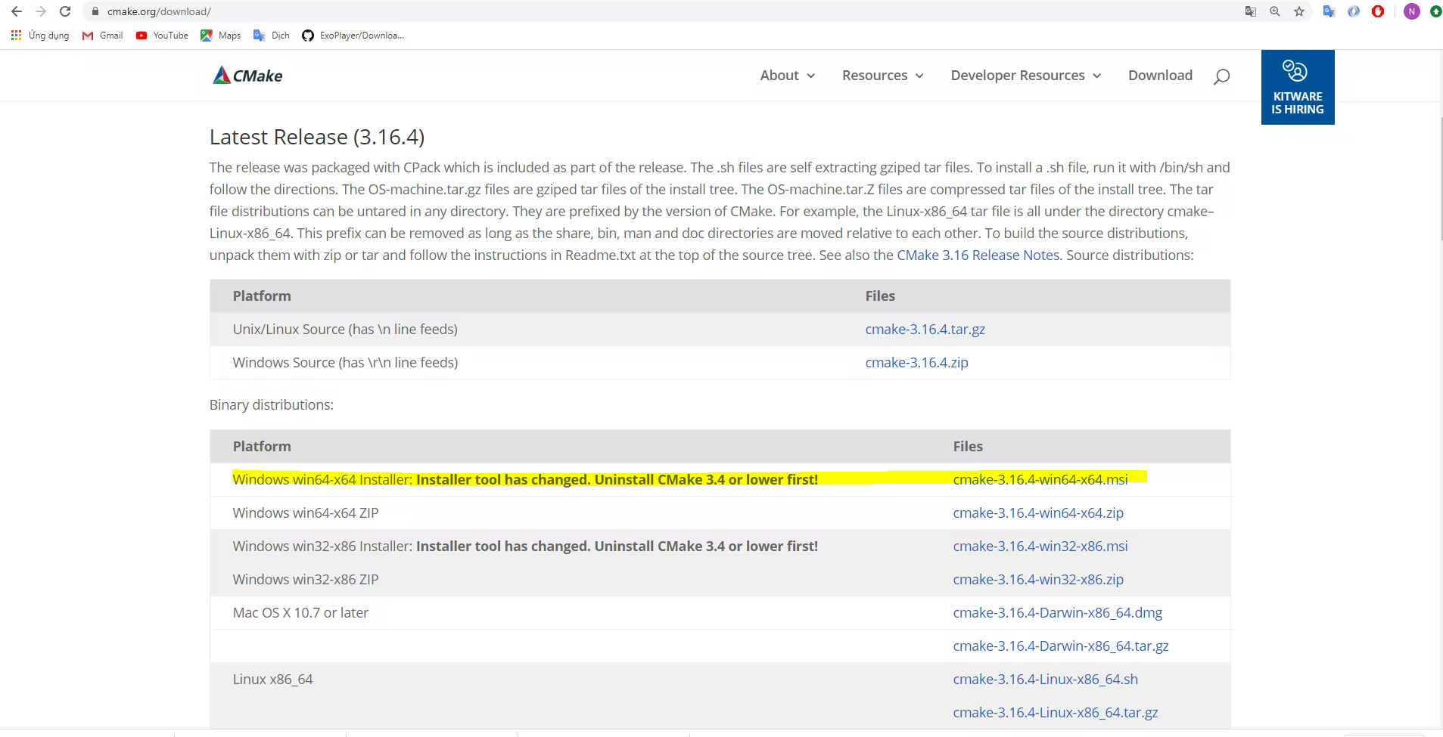The width and height of the screenshot is (1443, 737).
Task: Reload the cmake.org page
Action: (65, 11)
